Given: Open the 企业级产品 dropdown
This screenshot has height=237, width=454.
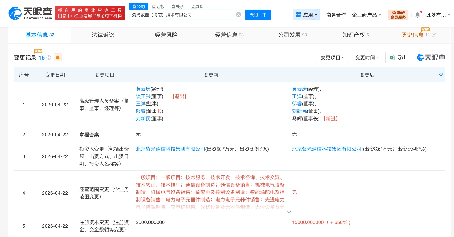Looking at the screenshot, I should 366,15.
